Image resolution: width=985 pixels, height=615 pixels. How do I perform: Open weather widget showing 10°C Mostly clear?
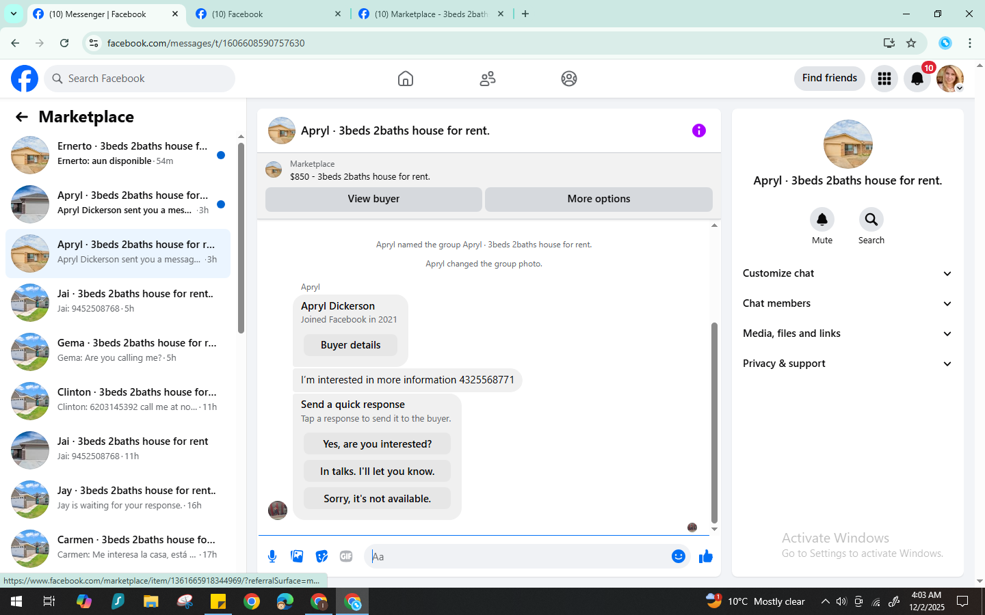click(755, 601)
